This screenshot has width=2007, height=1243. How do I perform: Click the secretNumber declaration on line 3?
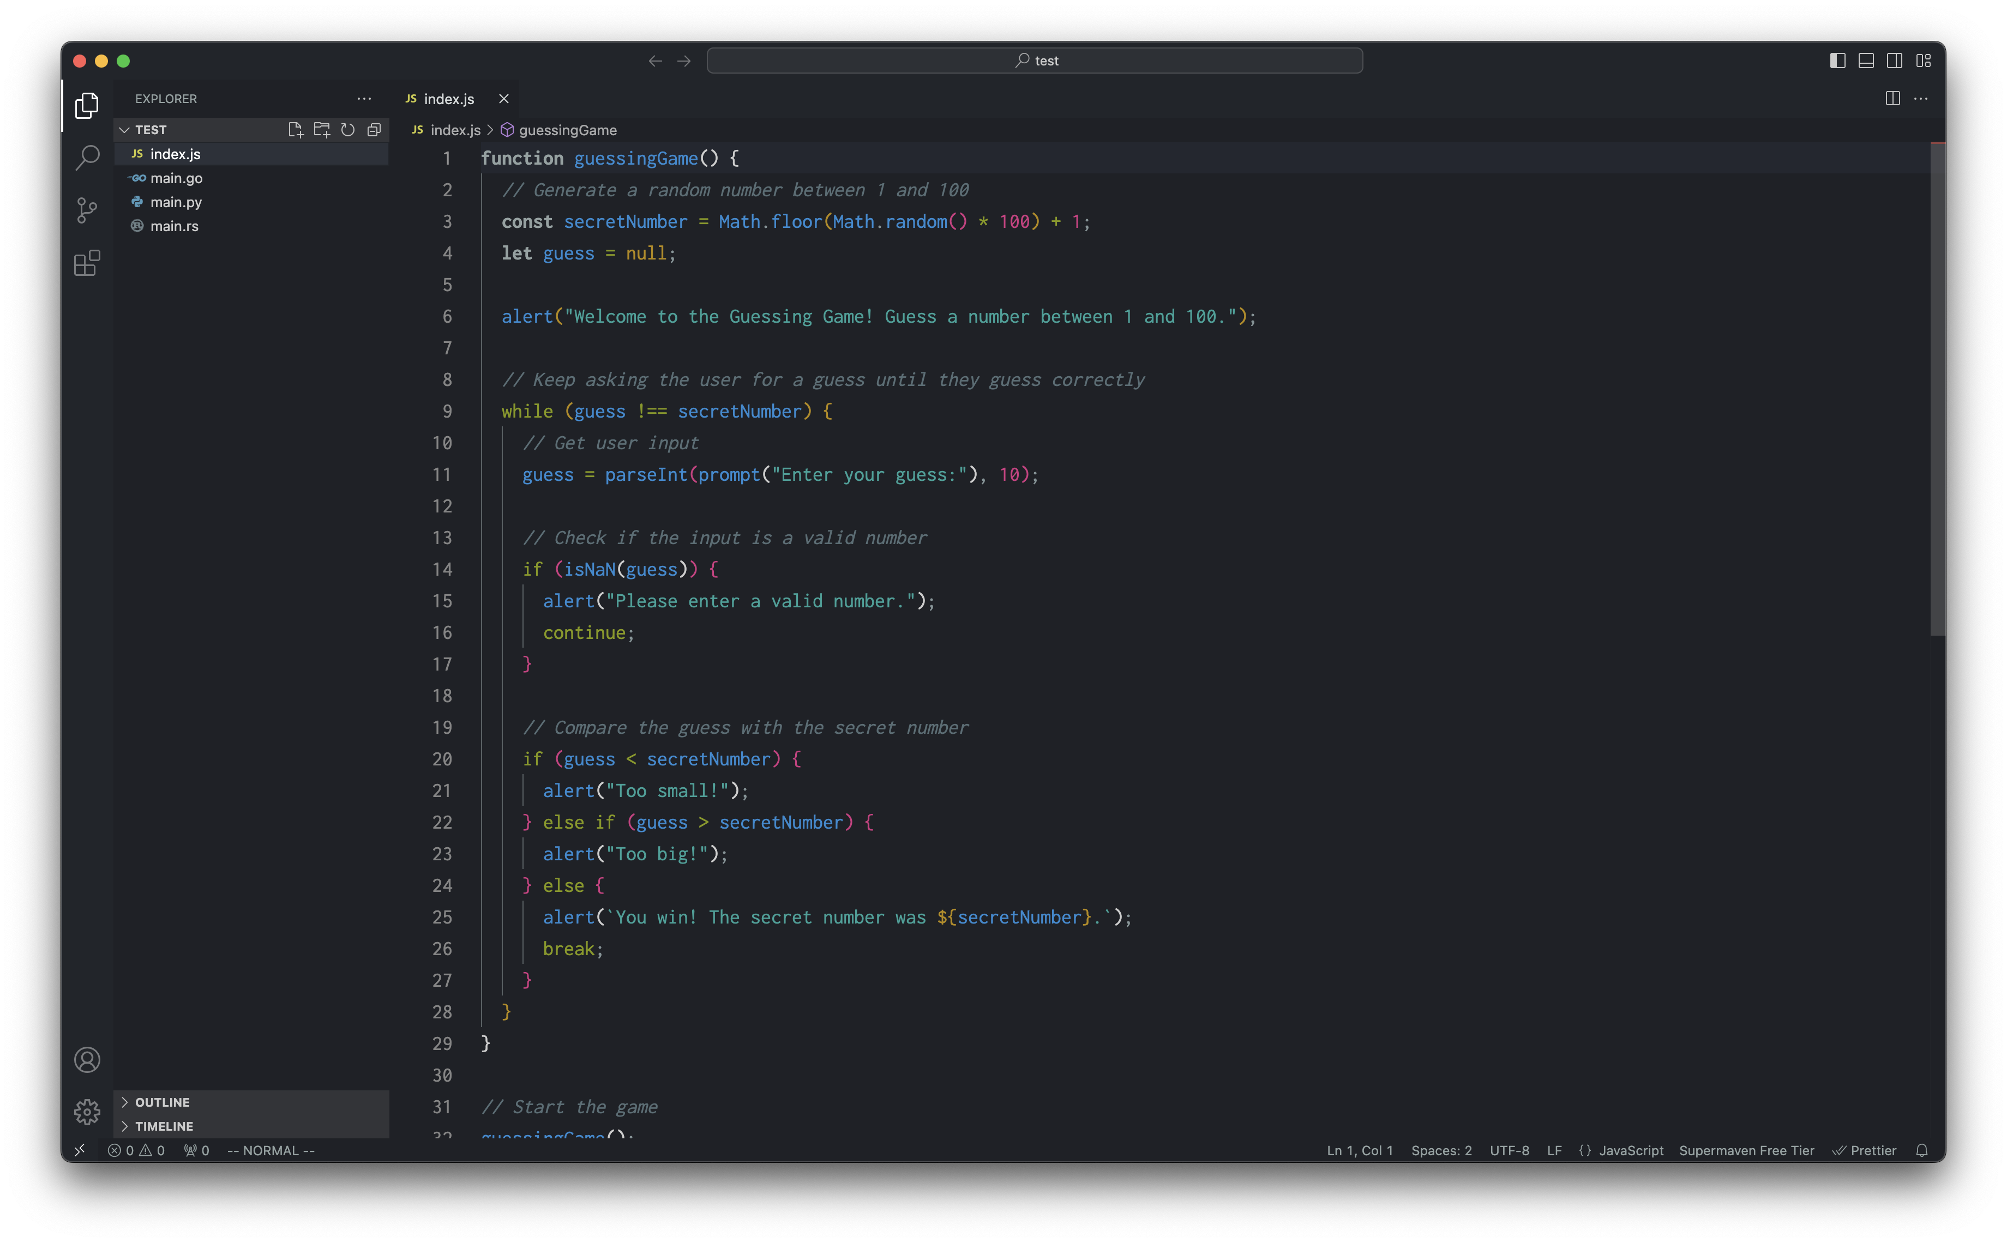[x=625, y=222]
